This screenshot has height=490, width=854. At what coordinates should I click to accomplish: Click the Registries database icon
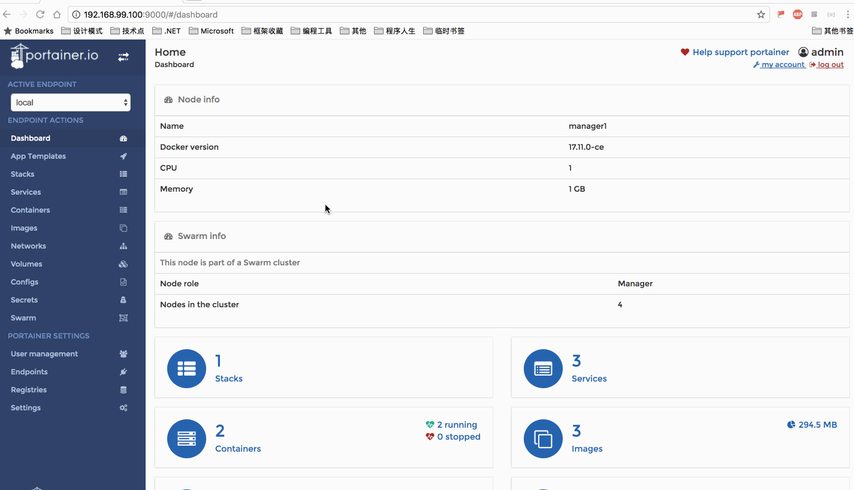coord(123,390)
